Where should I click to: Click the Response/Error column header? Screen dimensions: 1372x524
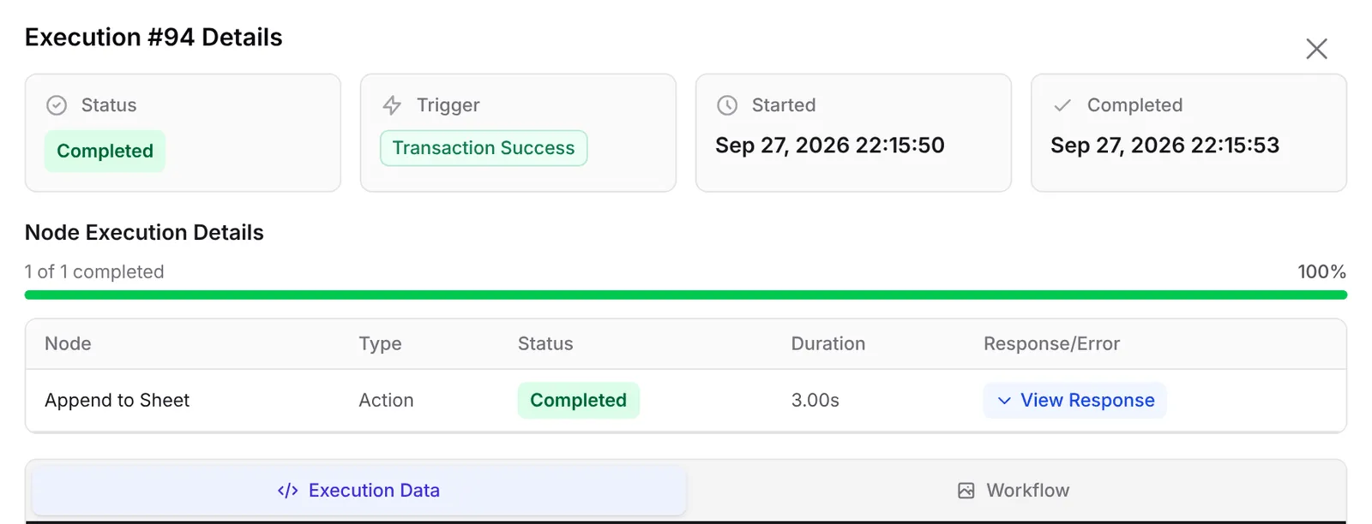(x=1051, y=344)
